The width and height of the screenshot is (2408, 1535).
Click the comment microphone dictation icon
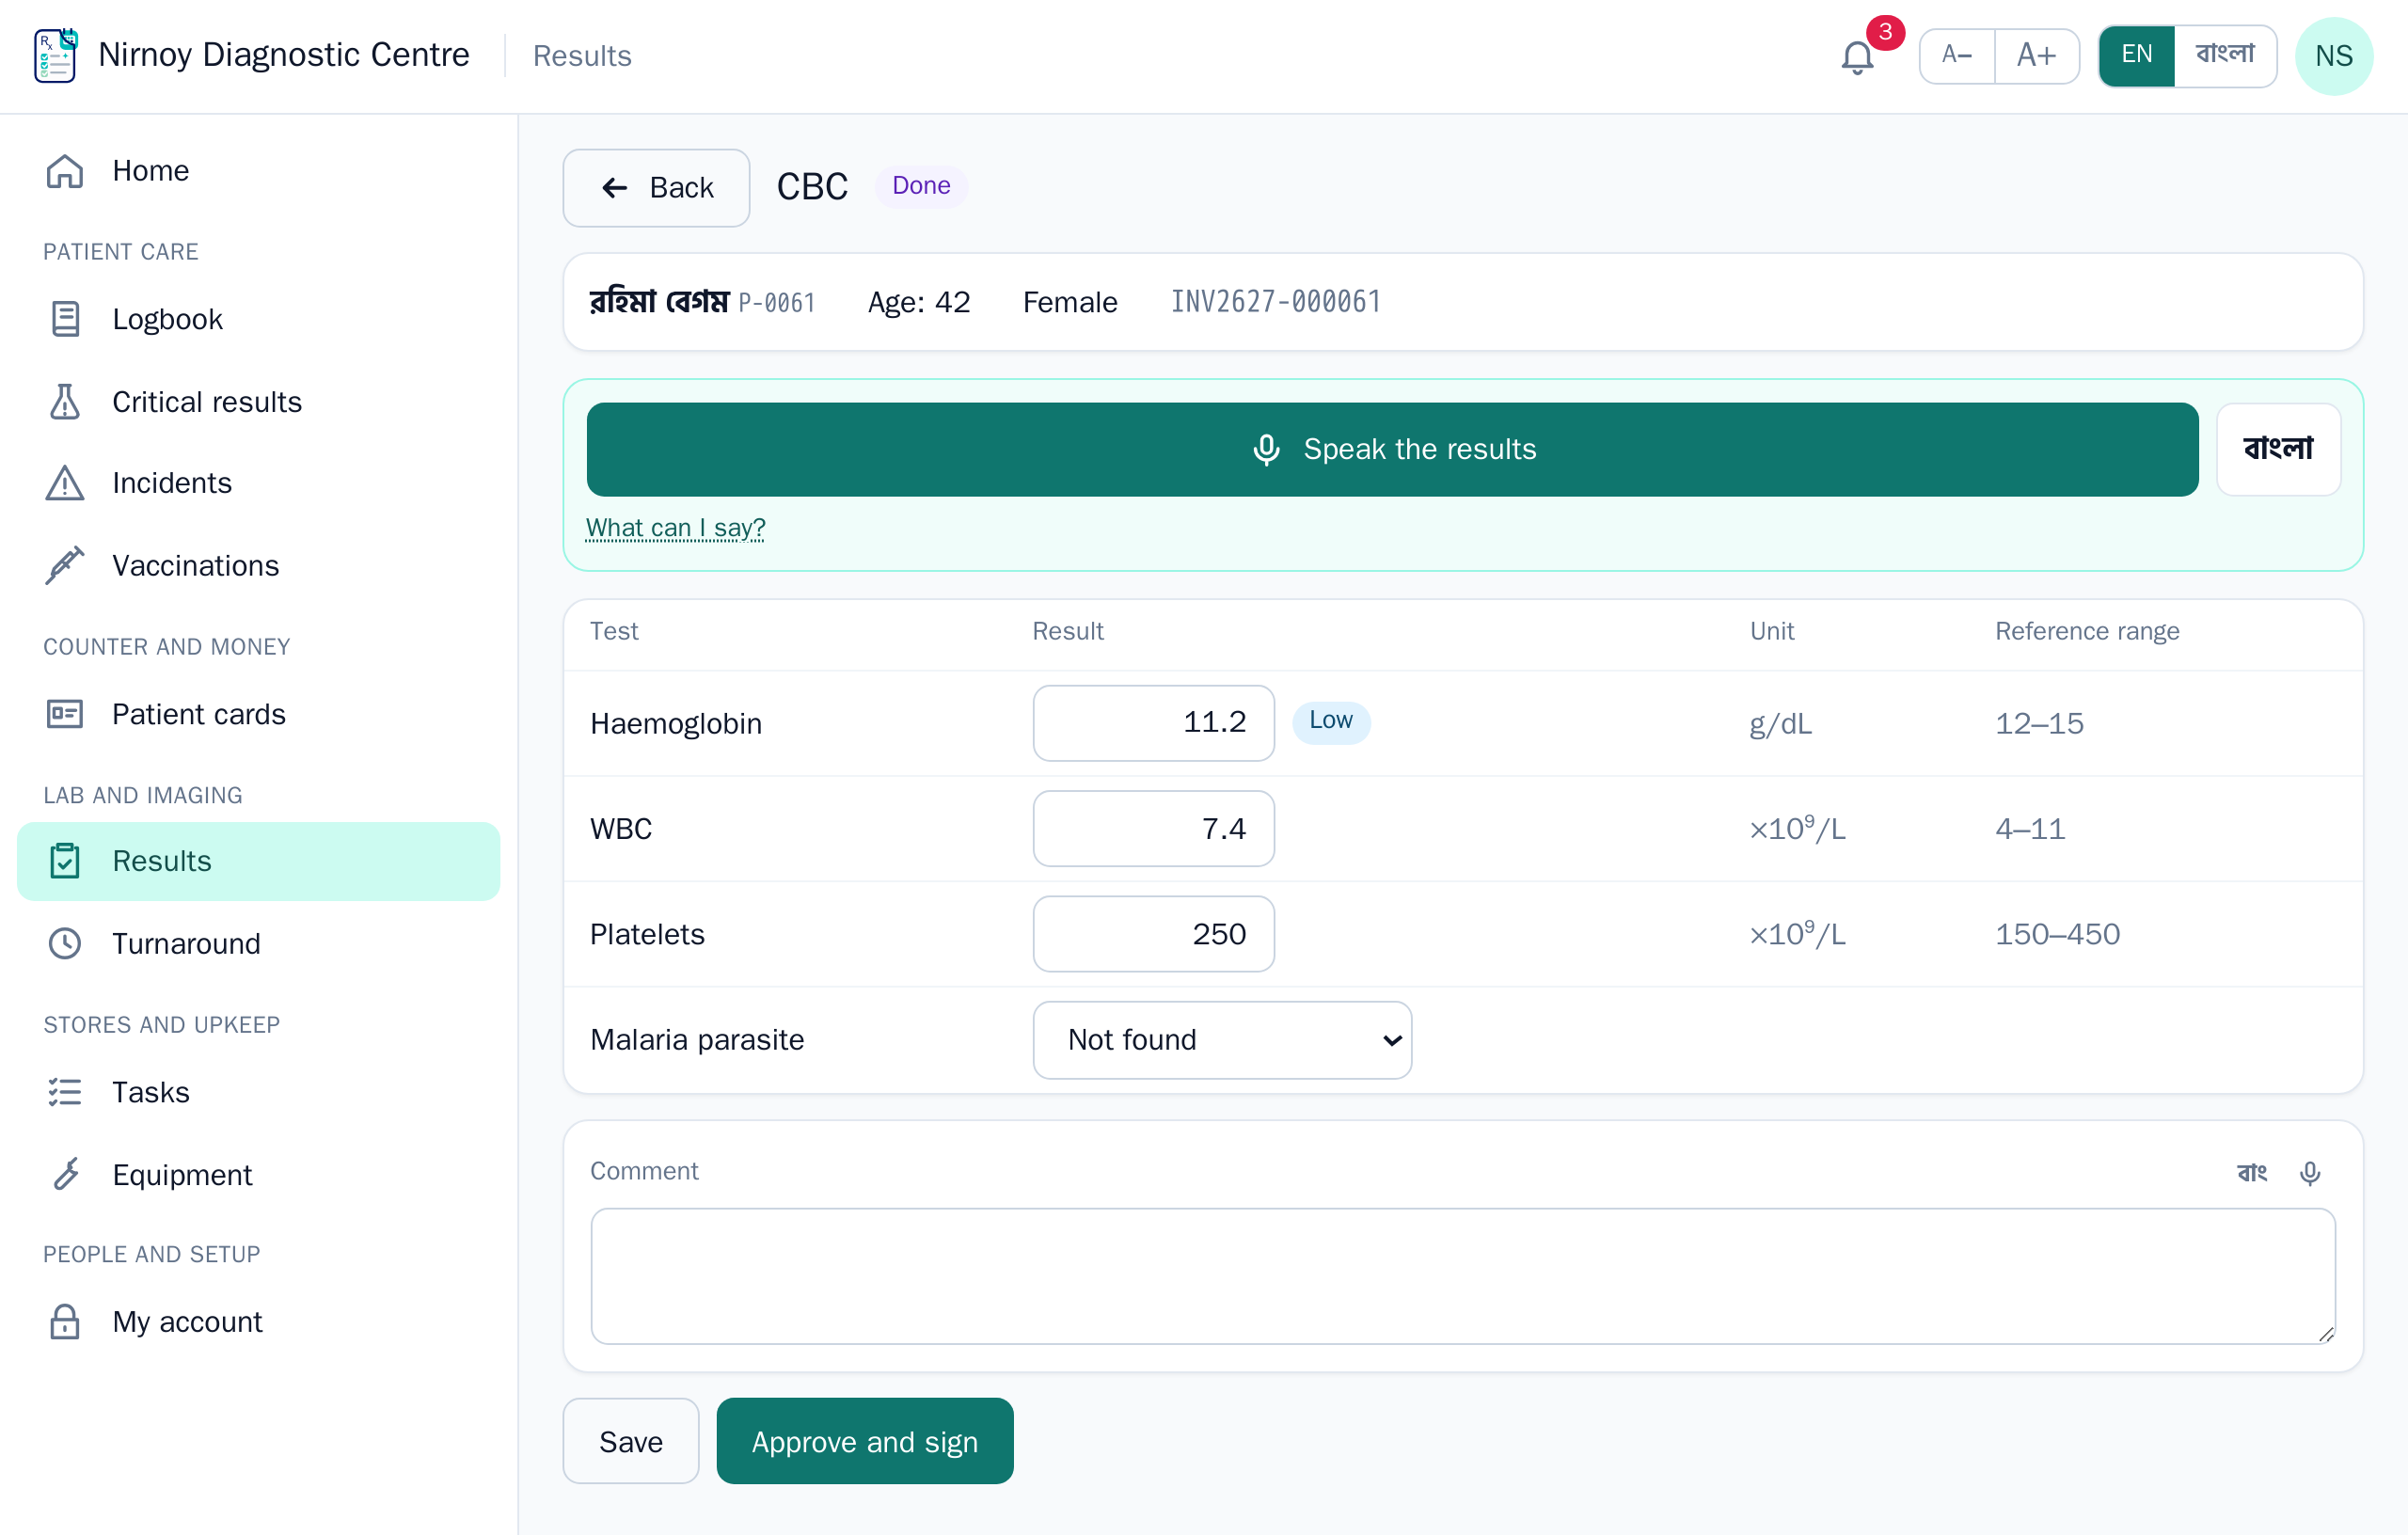[x=2310, y=1172]
